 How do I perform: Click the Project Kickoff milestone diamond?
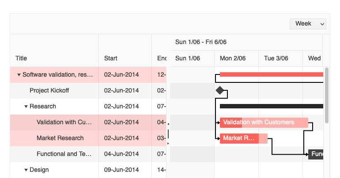pyautogui.click(x=220, y=91)
